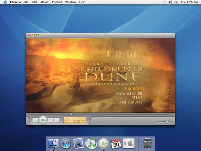Open Finder from the Dock

(x=53, y=143)
